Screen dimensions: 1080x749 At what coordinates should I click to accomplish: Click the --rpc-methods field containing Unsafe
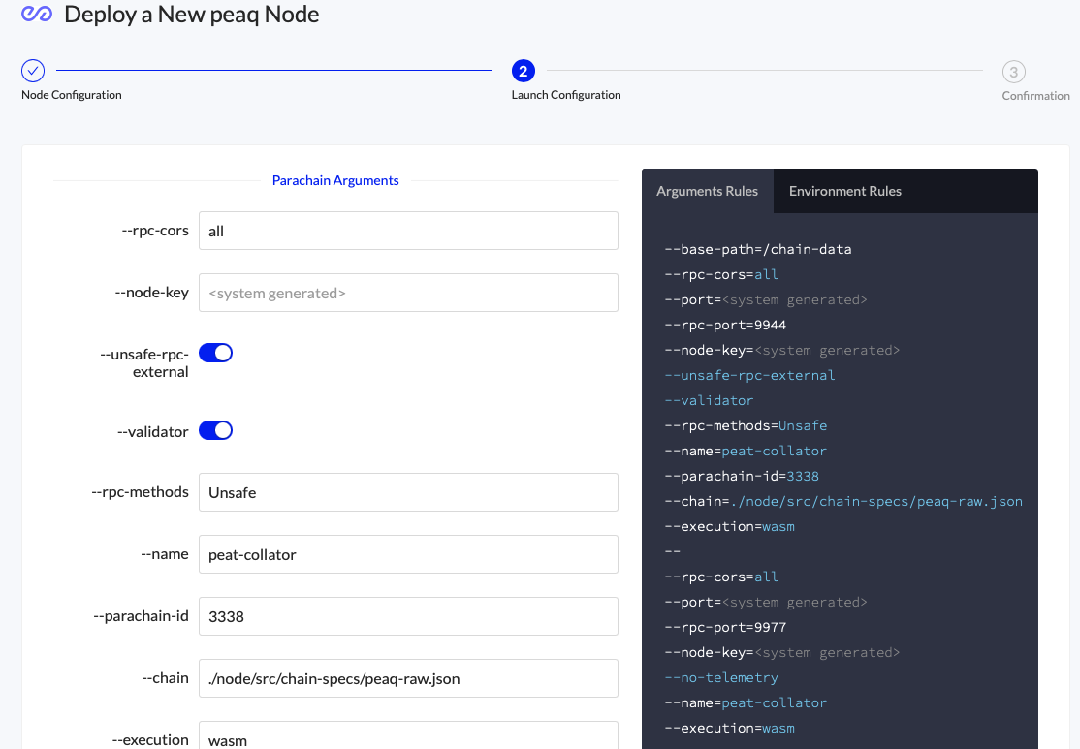tap(408, 492)
